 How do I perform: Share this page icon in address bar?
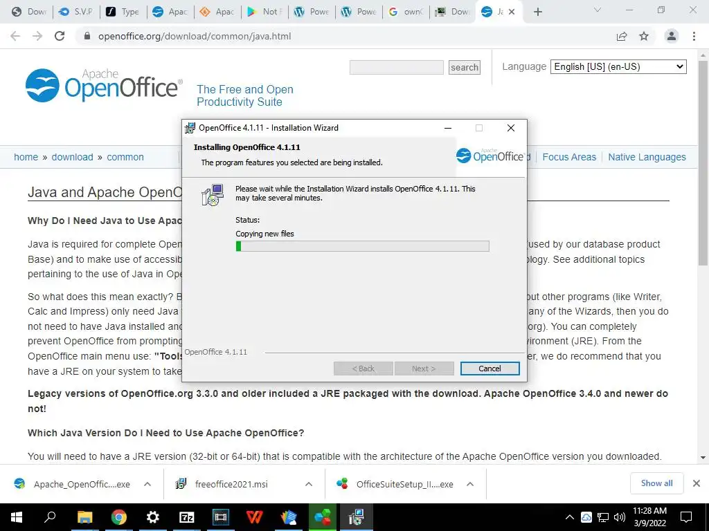click(622, 37)
